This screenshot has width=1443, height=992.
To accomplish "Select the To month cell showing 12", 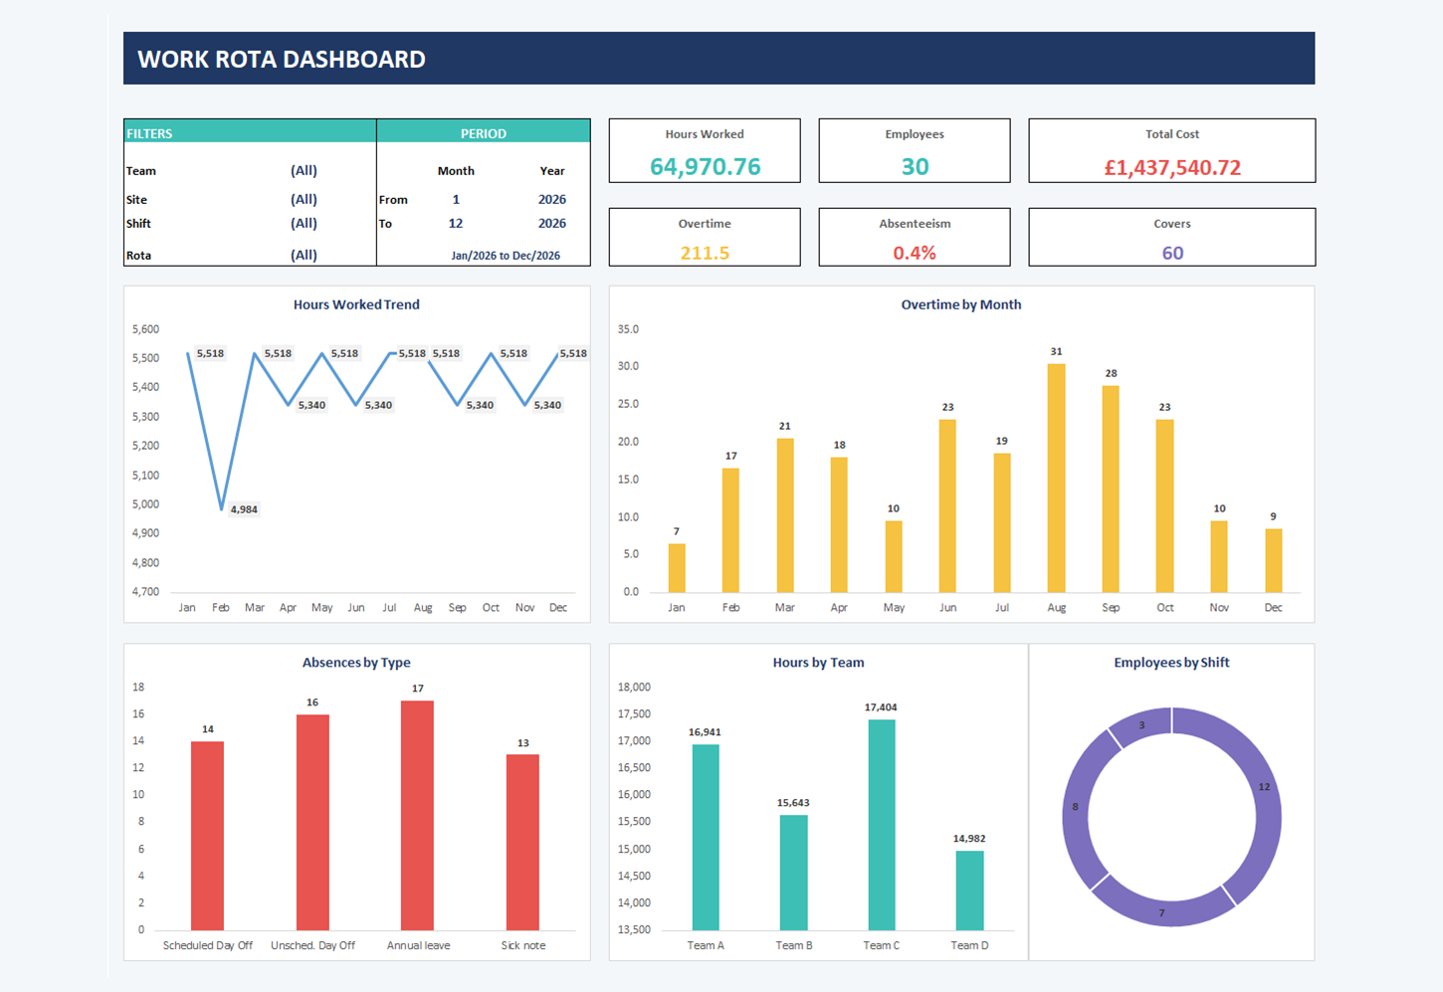I will click(x=456, y=223).
